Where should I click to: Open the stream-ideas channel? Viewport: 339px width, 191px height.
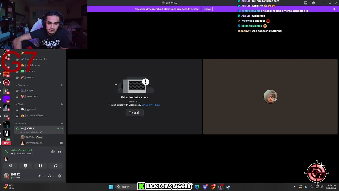39,115
